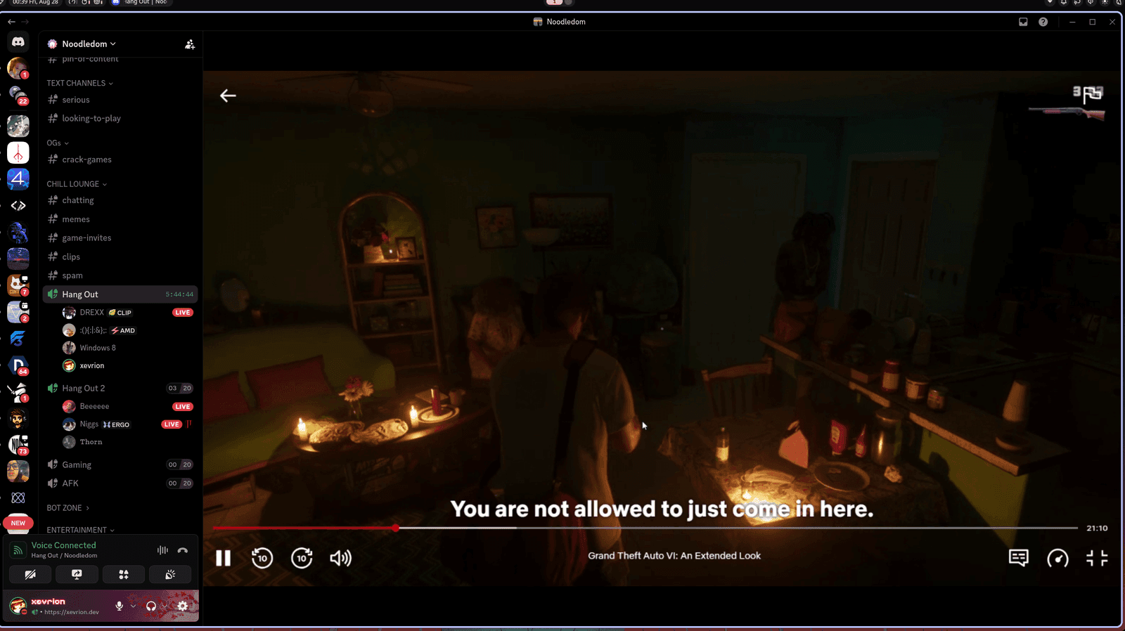
Task: Watch Beeeeee's LIVE stream
Action: 183,407
